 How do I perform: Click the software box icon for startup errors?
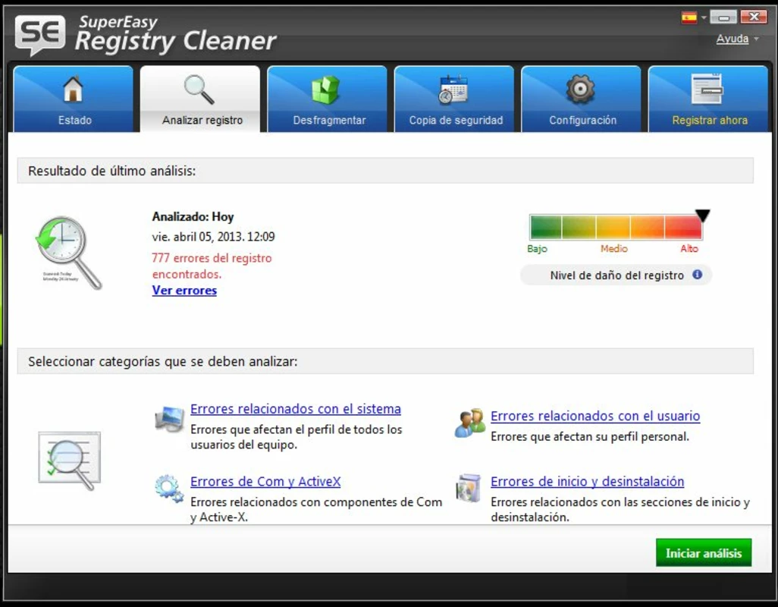click(469, 489)
